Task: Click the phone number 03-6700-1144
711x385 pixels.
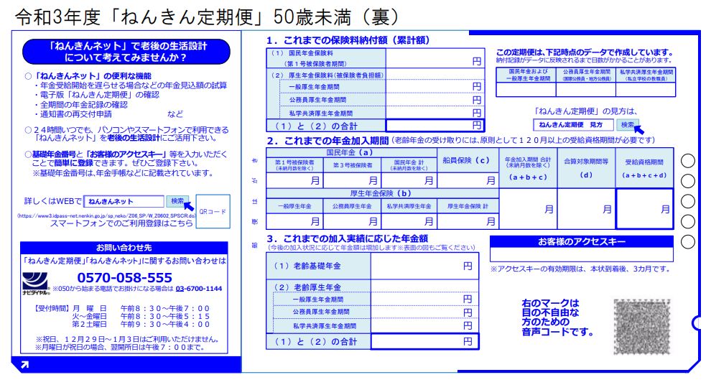Action: point(199,289)
